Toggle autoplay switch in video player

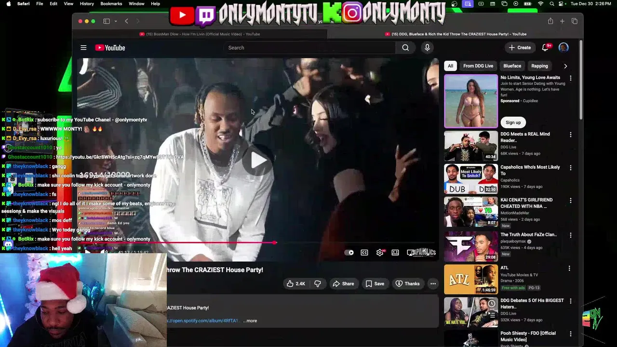349,253
